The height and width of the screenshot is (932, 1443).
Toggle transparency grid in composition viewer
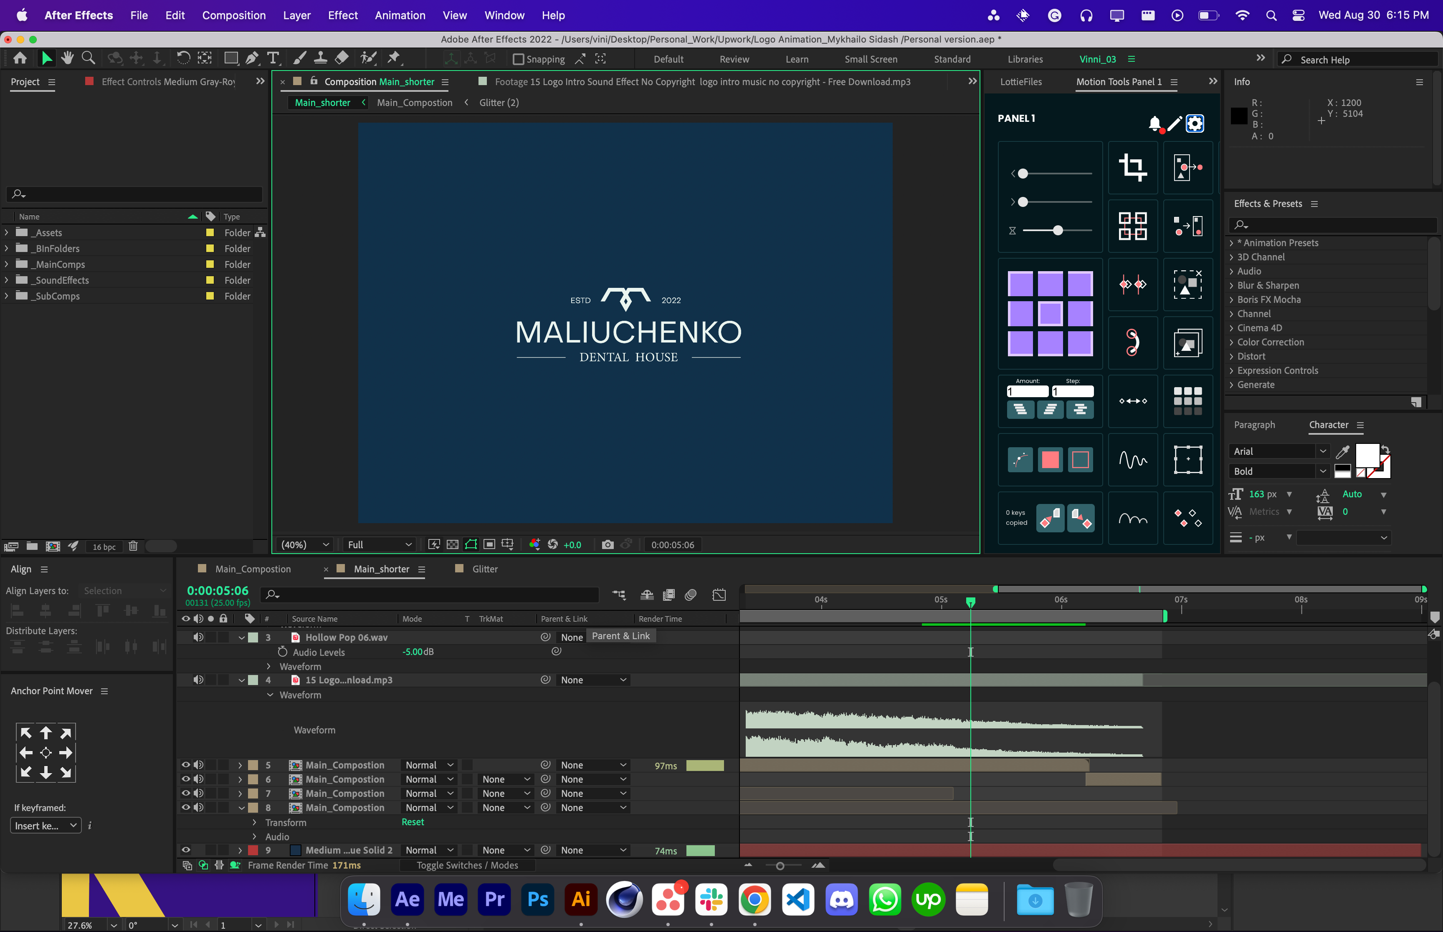[x=452, y=544]
